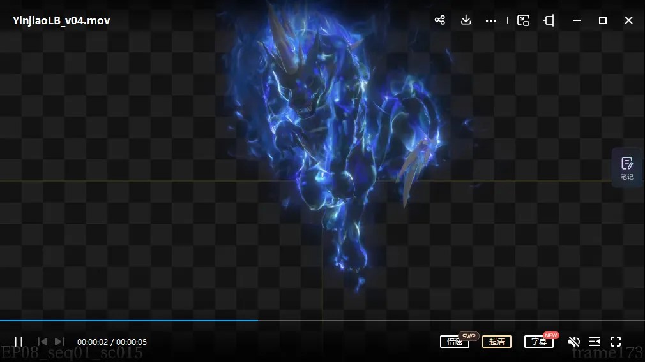This screenshot has height=362, width=645.
Task: Toggle the pin-window-on-top icon
Action: pyautogui.click(x=549, y=20)
